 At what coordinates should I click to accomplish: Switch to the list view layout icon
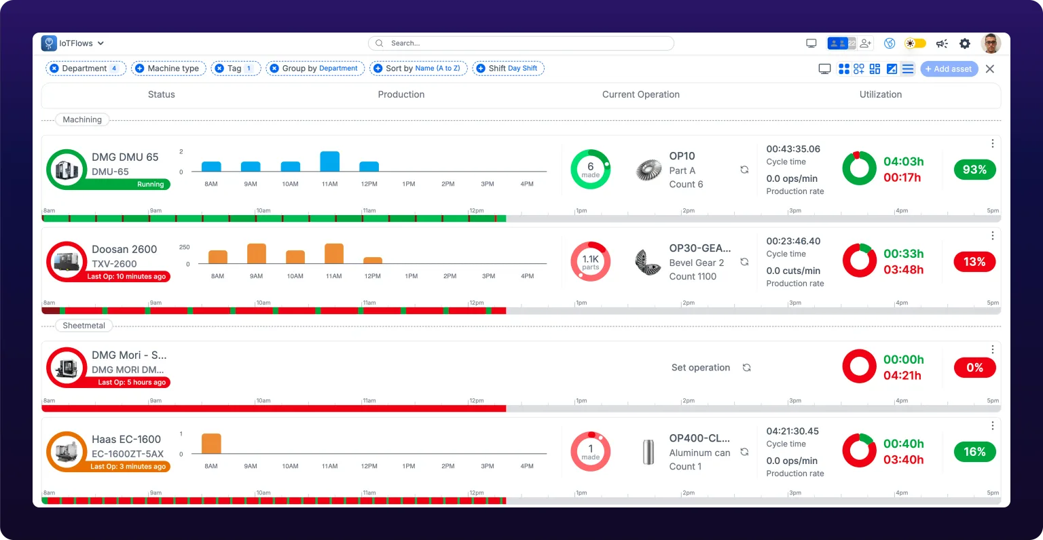click(907, 69)
